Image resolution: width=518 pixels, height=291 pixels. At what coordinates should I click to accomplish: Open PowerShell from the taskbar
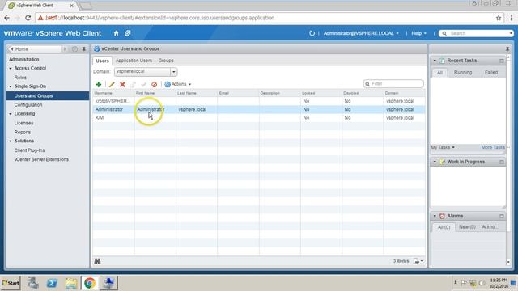click(x=52, y=283)
